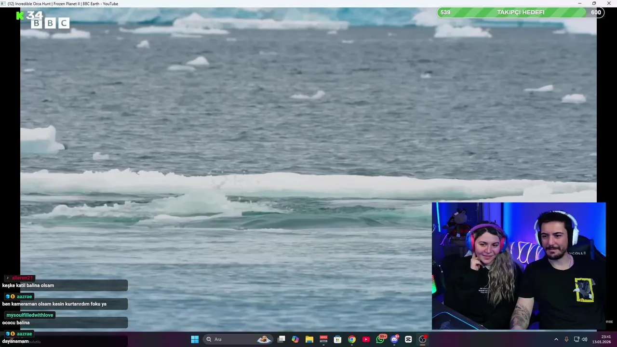Click chat message 'dayanamam'
This screenshot has height=347, width=617.
(15, 341)
